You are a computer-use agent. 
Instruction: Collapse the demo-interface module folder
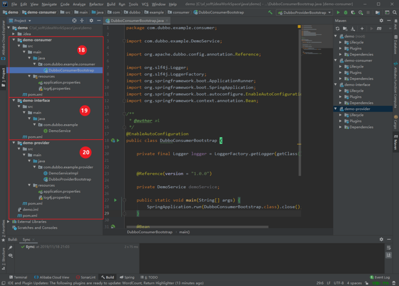[14, 100]
